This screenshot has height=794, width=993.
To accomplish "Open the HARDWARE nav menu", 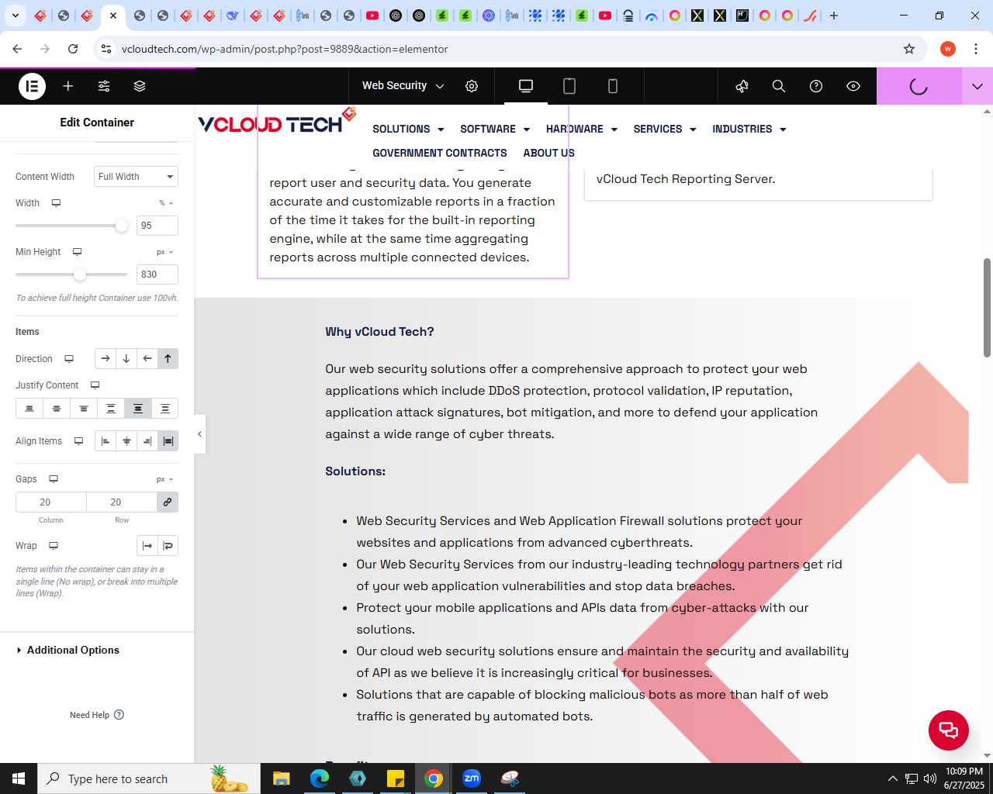I will coord(582,129).
